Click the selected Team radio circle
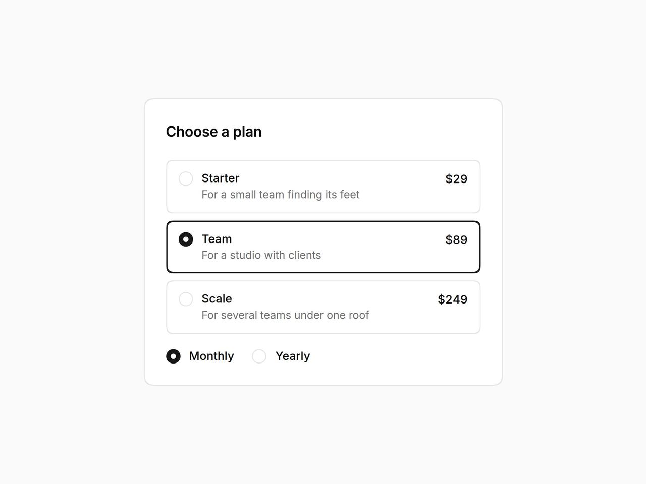The width and height of the screenshot is (646, 484). pyautogui.click(x=186, y=239)
